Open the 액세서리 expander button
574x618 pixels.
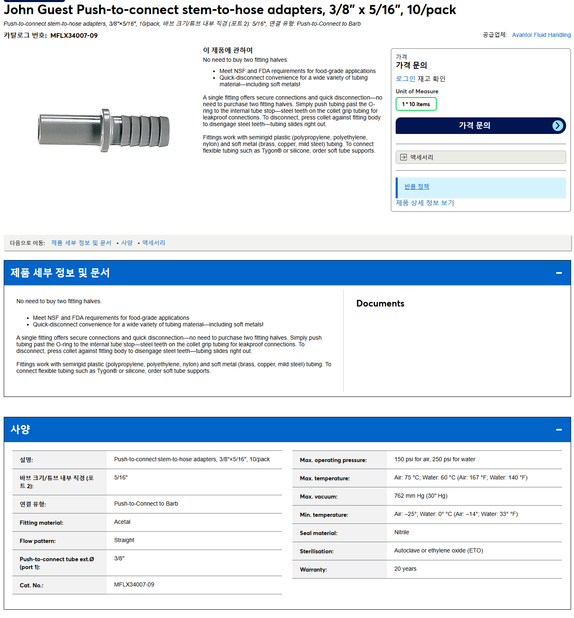[481, 157]
